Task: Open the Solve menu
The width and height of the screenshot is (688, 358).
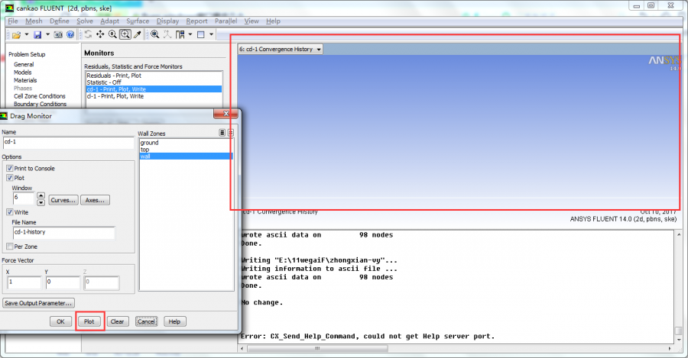Action: tap(85, 21)
